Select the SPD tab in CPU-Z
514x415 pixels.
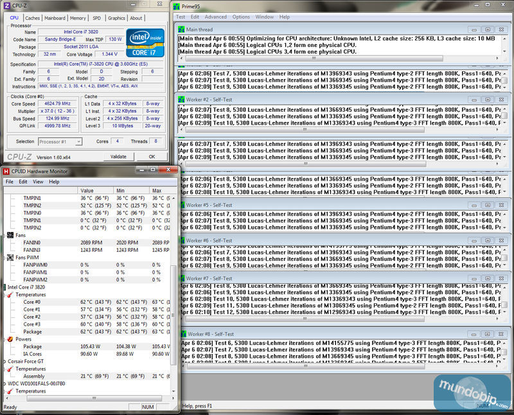pyautogui.click(x=97, y=18)
